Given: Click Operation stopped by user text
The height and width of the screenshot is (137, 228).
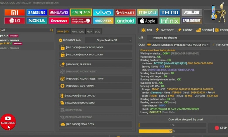Looking at the screenshot, I should (x=186, y=120).
